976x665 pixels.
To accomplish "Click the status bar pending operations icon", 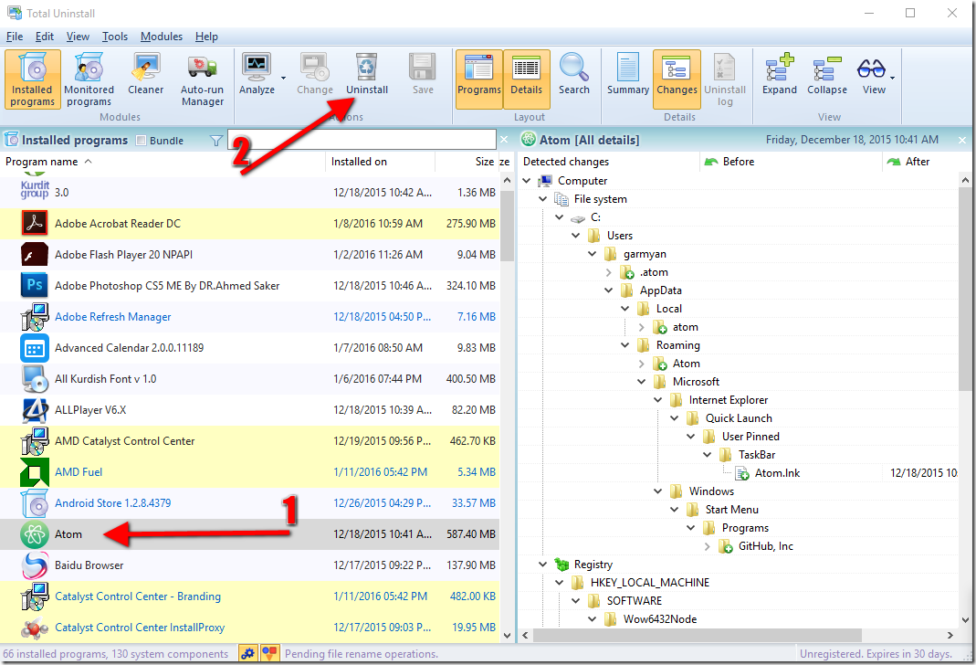I will [269, 653].
